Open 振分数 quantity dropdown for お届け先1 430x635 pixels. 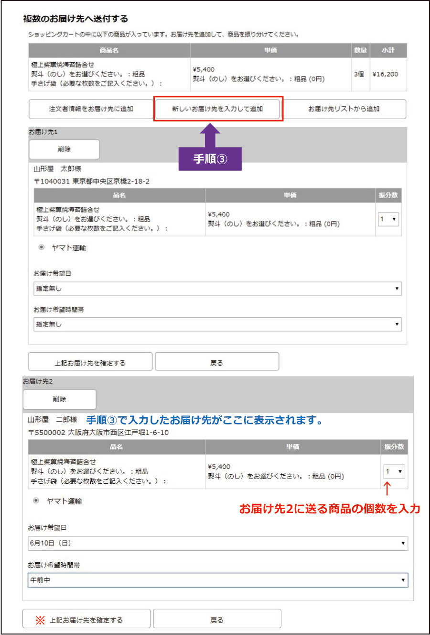coord(388,219)
